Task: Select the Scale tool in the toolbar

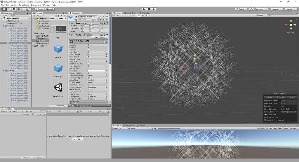Action: (x=19, y=9)
